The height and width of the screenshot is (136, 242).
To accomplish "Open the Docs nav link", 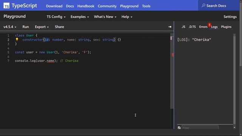I will 70,6.
